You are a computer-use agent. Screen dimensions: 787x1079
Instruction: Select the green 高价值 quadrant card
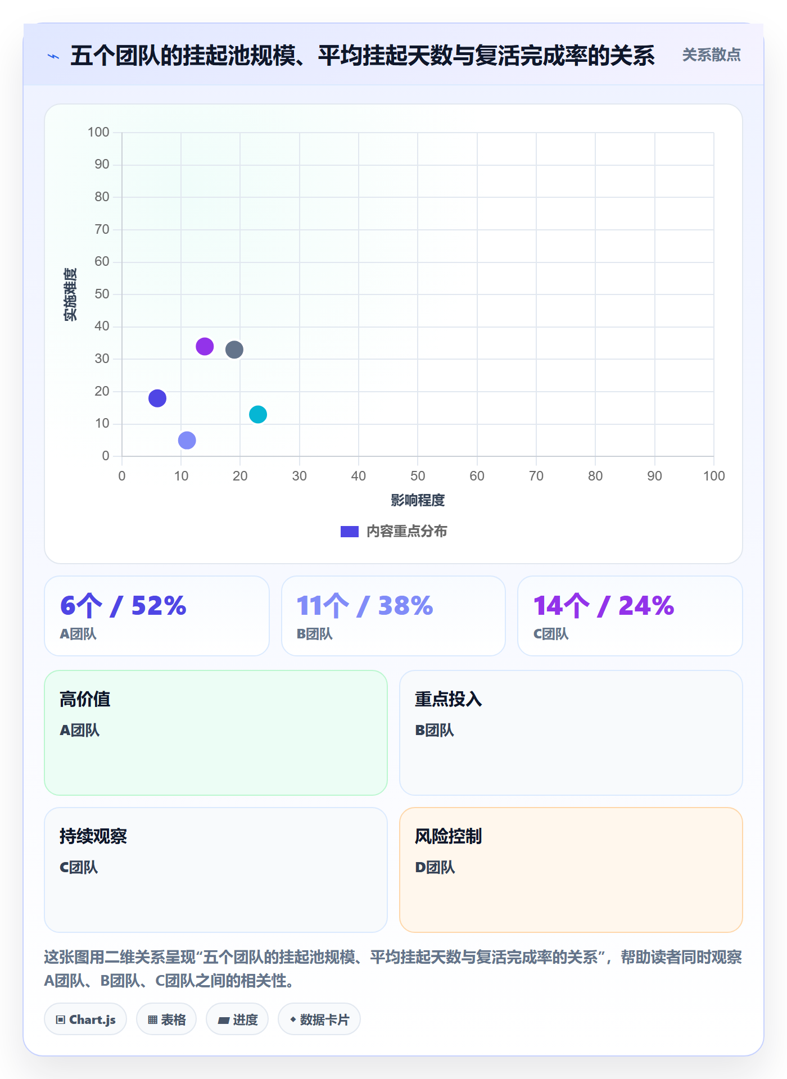pyautogui.click(x=216, y=733)
